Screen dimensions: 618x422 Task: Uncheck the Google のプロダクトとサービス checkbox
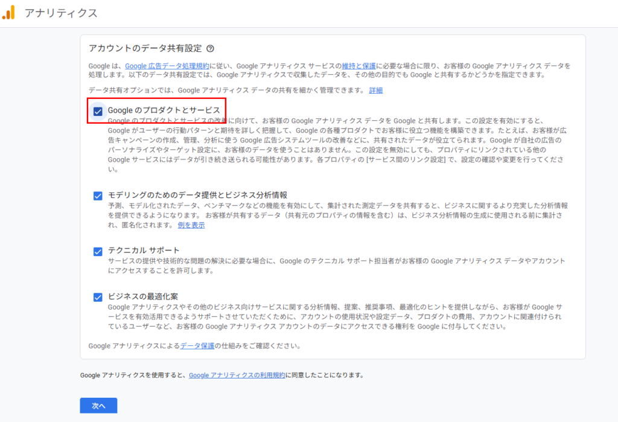point(98,111)
